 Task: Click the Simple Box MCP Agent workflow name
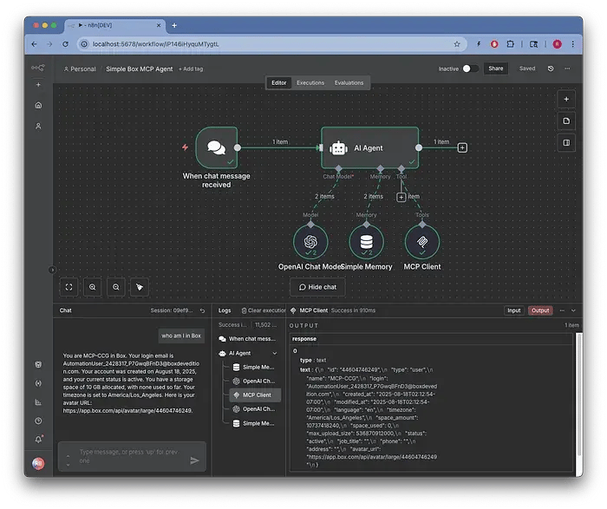point(140,69)
